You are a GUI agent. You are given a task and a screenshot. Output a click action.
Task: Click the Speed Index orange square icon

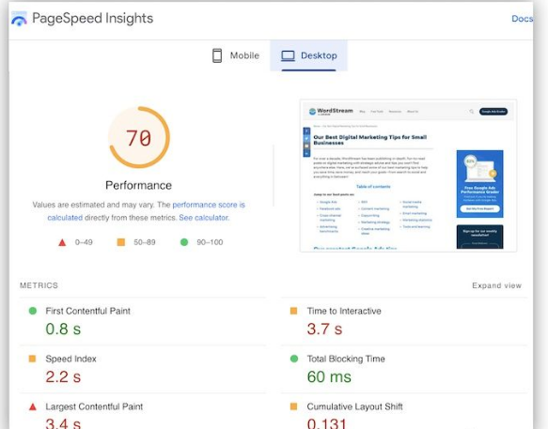32,359
